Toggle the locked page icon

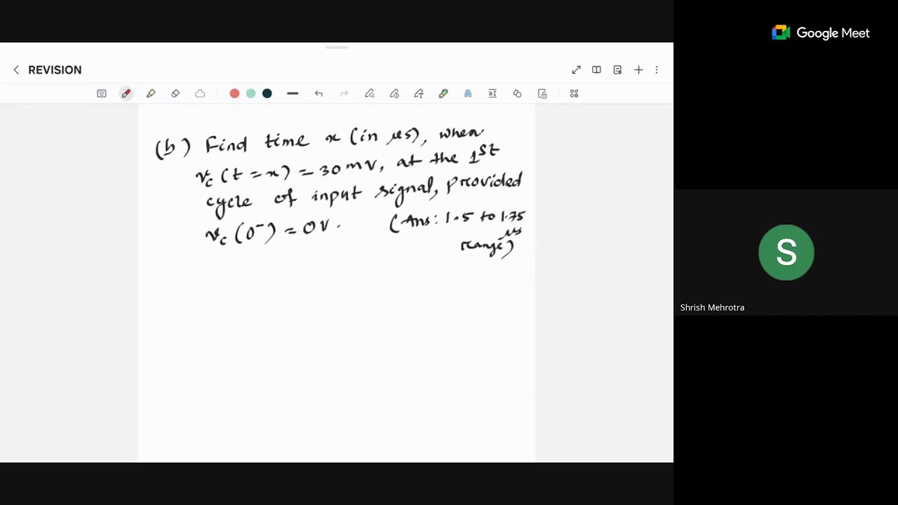(x=542, y=93)
